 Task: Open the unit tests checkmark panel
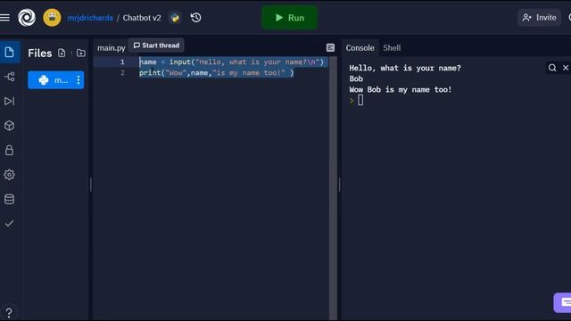pos(10,224)
